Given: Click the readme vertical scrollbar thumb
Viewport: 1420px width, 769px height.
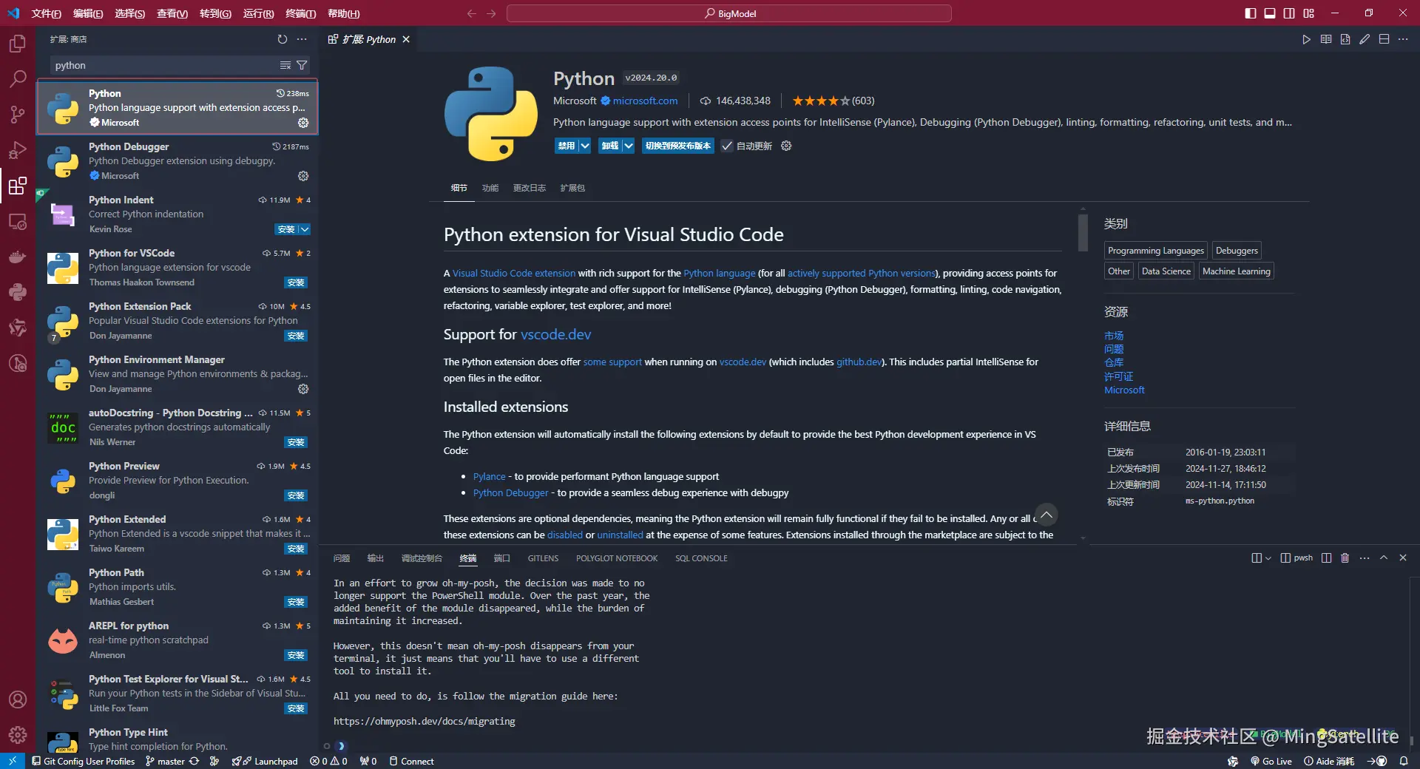Looking at the screenshot, I should tap(1083, 233).
